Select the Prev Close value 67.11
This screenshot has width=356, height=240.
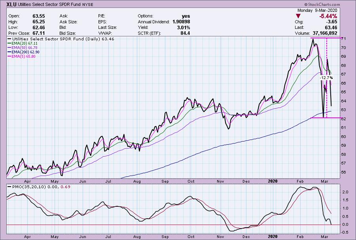[x=39, y=33]
